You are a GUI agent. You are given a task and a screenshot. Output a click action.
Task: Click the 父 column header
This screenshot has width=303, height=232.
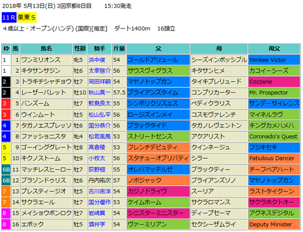coord(158,49)
